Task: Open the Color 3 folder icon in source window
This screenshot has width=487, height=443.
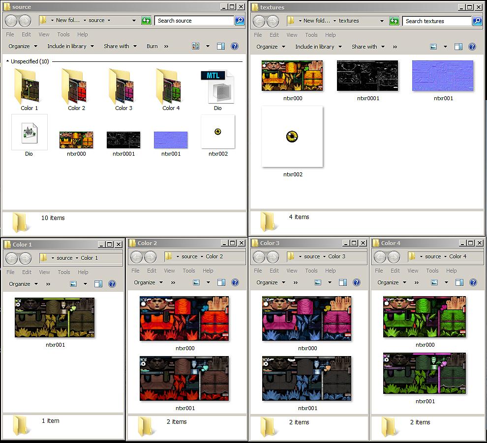Action: pos(122,86)
